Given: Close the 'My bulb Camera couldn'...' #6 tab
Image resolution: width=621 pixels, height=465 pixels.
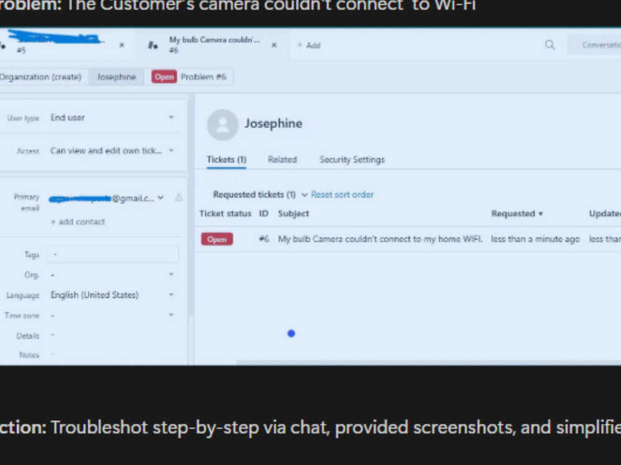Looking at the screenshot, I should pos(274,45).
